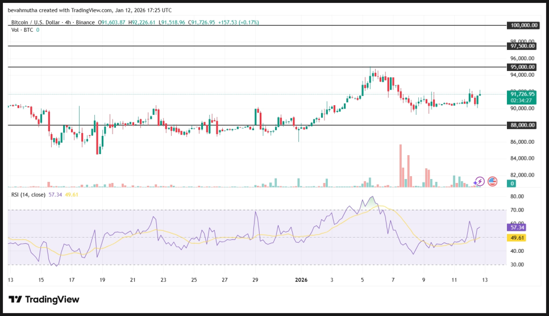The height and width of the screenshot is (316, 549).
Task: Click the purple lightning event icon
Action: pos(480,181)
